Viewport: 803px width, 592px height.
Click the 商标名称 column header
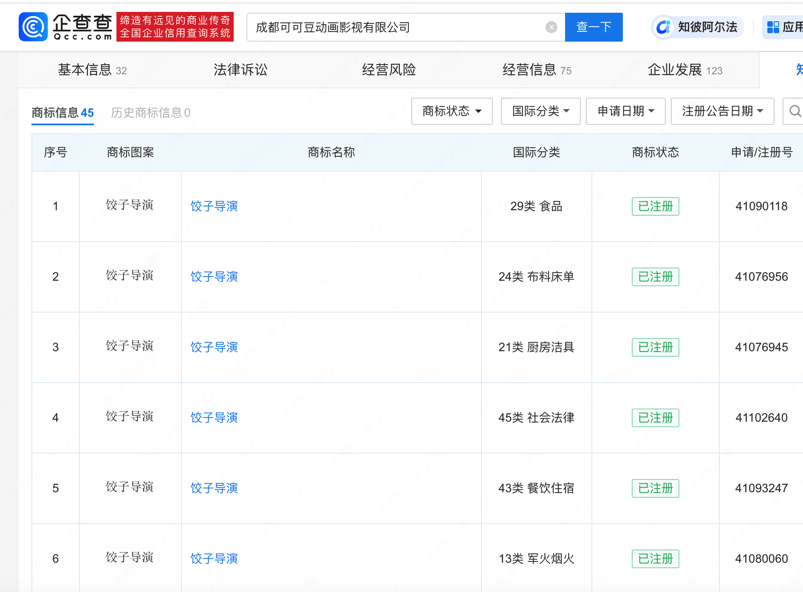point(331,152)
